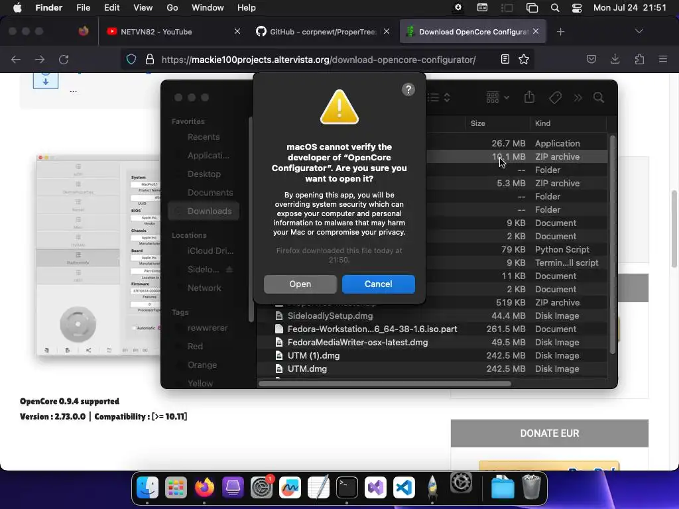
Task: Open the Finder group-by dropdown
Action: (x=497, y=97)
